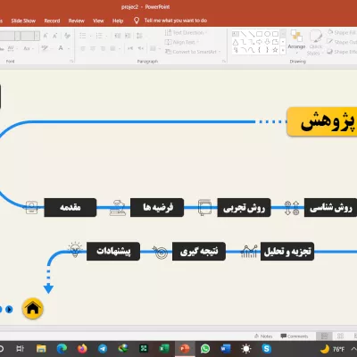Select the Text Box shape in gallery

pyautogui.click(x=236, y=34)
